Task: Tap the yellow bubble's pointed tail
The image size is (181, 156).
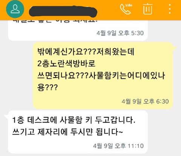Action: (x=175, y=47)
